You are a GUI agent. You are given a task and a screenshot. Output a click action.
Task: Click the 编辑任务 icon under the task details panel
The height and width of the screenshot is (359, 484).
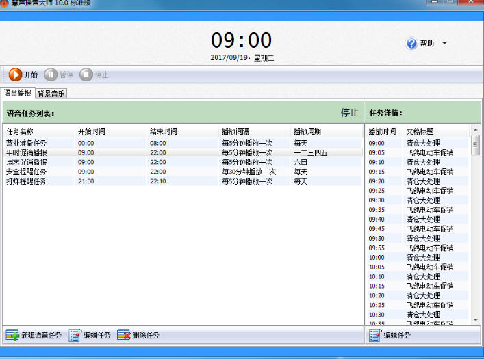click(375, 335)
